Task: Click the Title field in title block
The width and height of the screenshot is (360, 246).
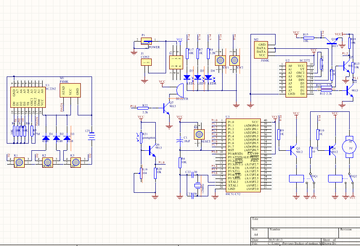Action: [x=305, y=222]
